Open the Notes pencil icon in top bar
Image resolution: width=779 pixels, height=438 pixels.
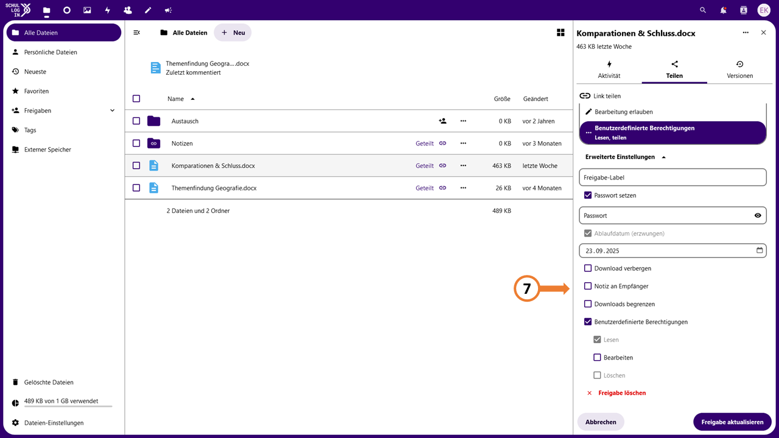148,10
